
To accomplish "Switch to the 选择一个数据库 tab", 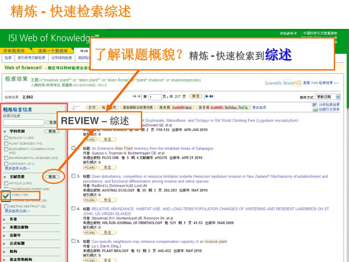I will 53,51.
